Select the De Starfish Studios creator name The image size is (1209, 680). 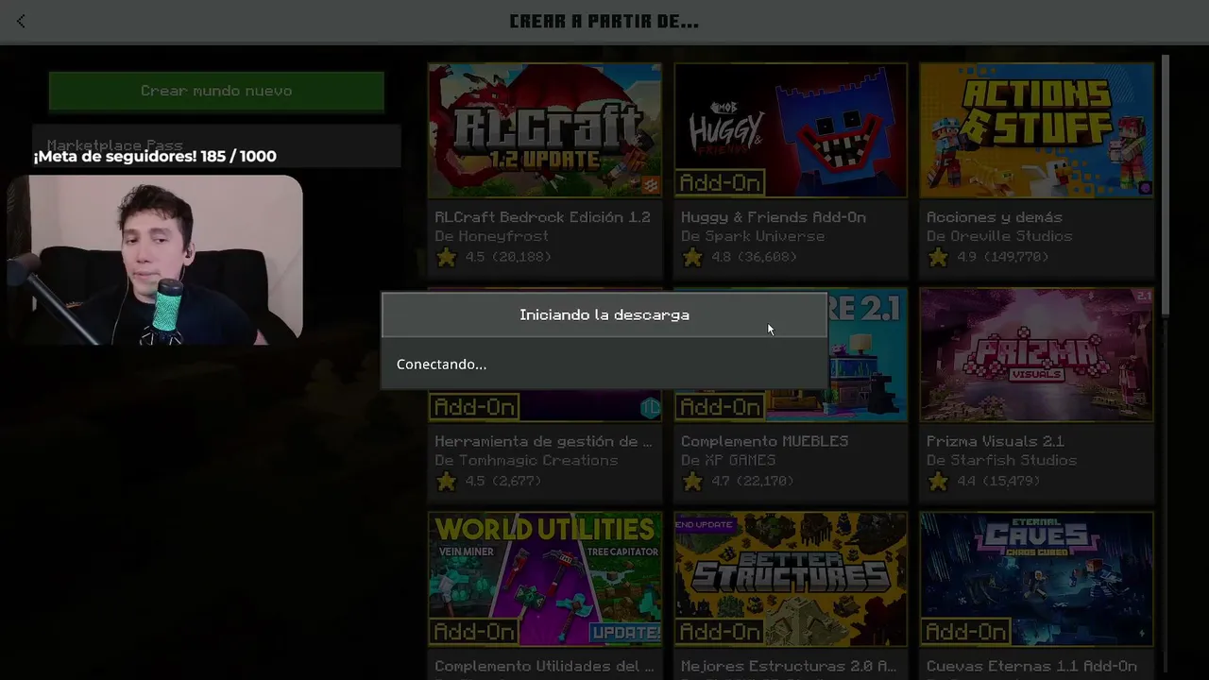pos(1001,460)
